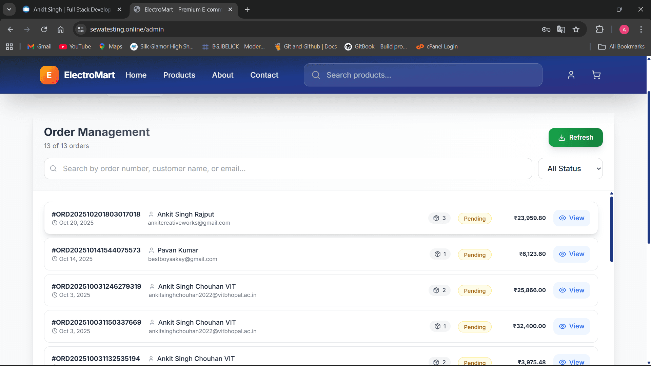Screen dimensions: 651x366
Task: Open the browser extensions puzzle icon
Action: click(x=599, y=29)
